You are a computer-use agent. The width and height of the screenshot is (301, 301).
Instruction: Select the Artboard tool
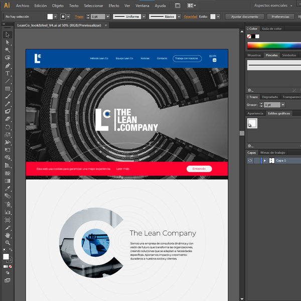(x=8, y=220)
